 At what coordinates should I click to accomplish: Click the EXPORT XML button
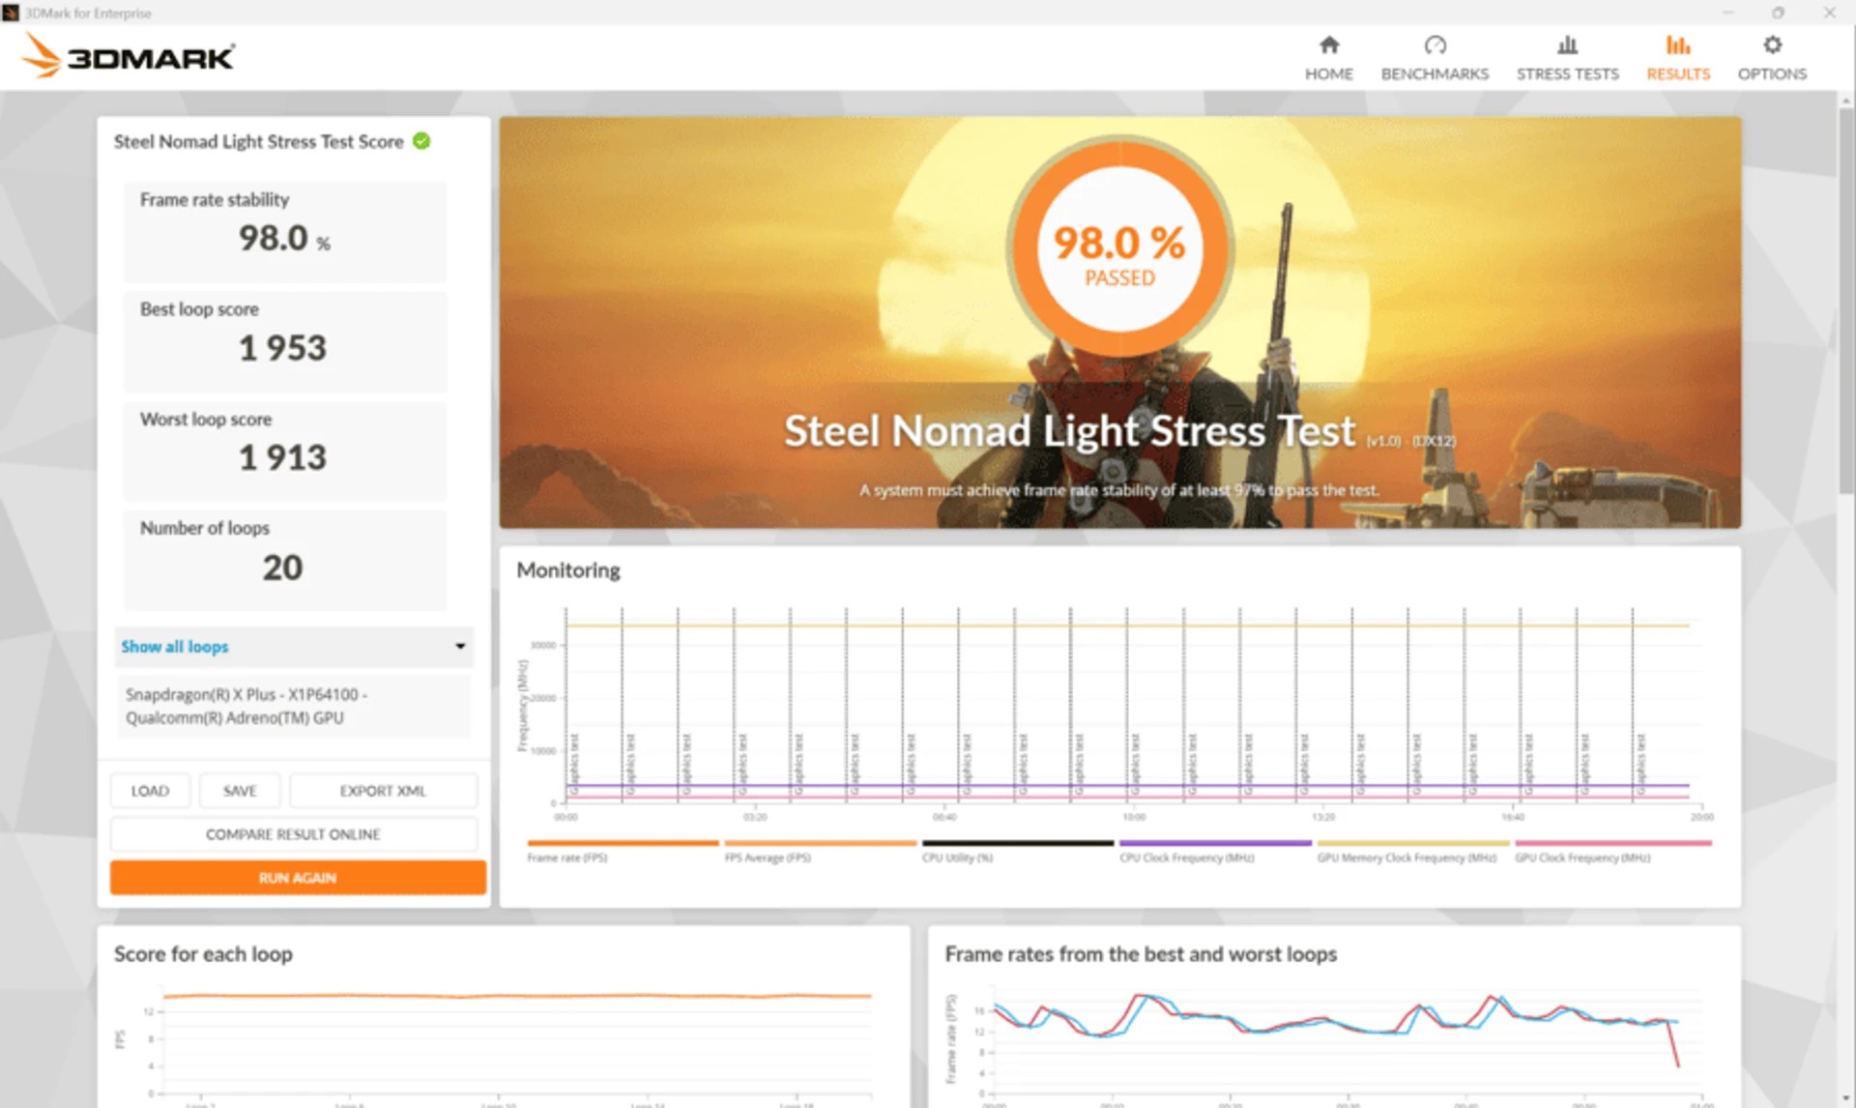tap(383, 791)
